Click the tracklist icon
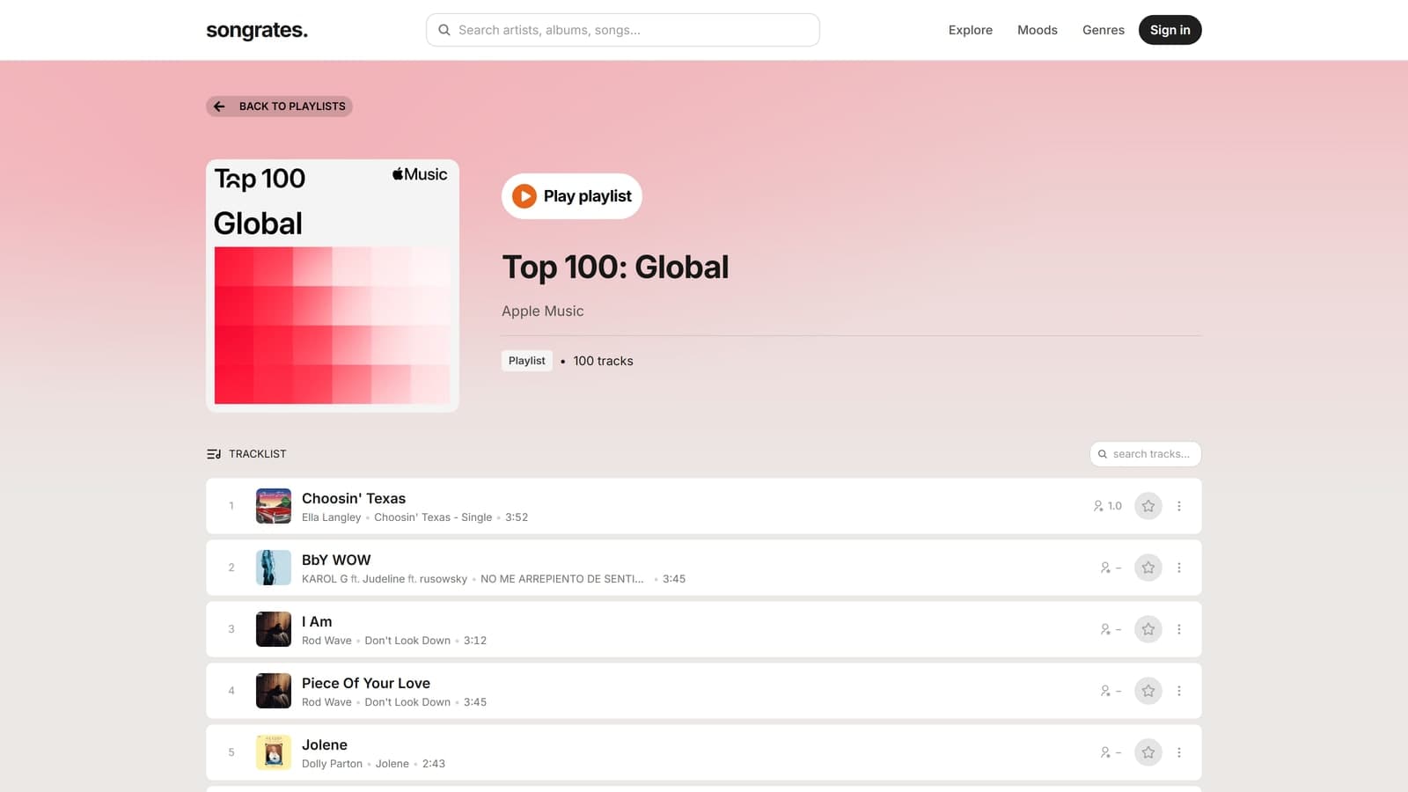 [x=214, y=454]
